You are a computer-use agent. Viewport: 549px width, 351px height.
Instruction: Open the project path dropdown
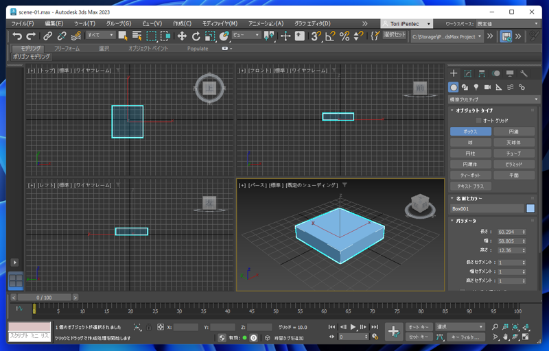coord(447,36)
